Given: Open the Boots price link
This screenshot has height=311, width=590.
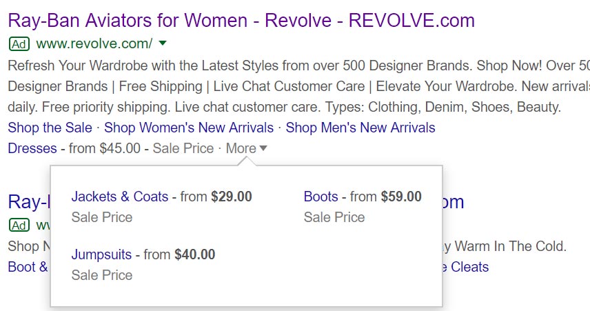Looking at the screenshot, I should (321, 197).
